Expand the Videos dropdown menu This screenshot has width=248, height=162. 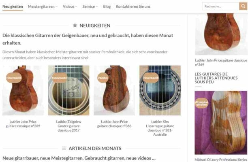[70, 6]
